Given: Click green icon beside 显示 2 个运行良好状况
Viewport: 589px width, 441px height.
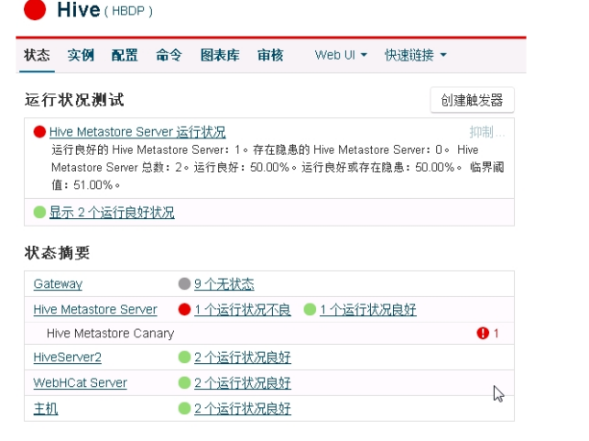Looking at the screenshot, I should pyautogui.click(x=39, y=213).
